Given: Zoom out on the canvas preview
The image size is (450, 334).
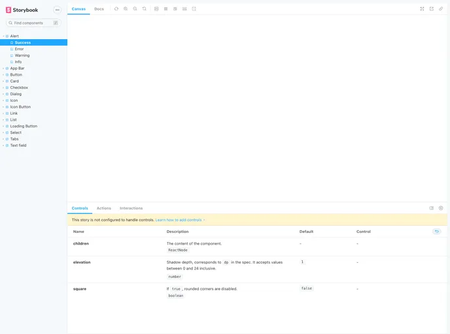Looking at the screenshot, I should click(135, 9).
